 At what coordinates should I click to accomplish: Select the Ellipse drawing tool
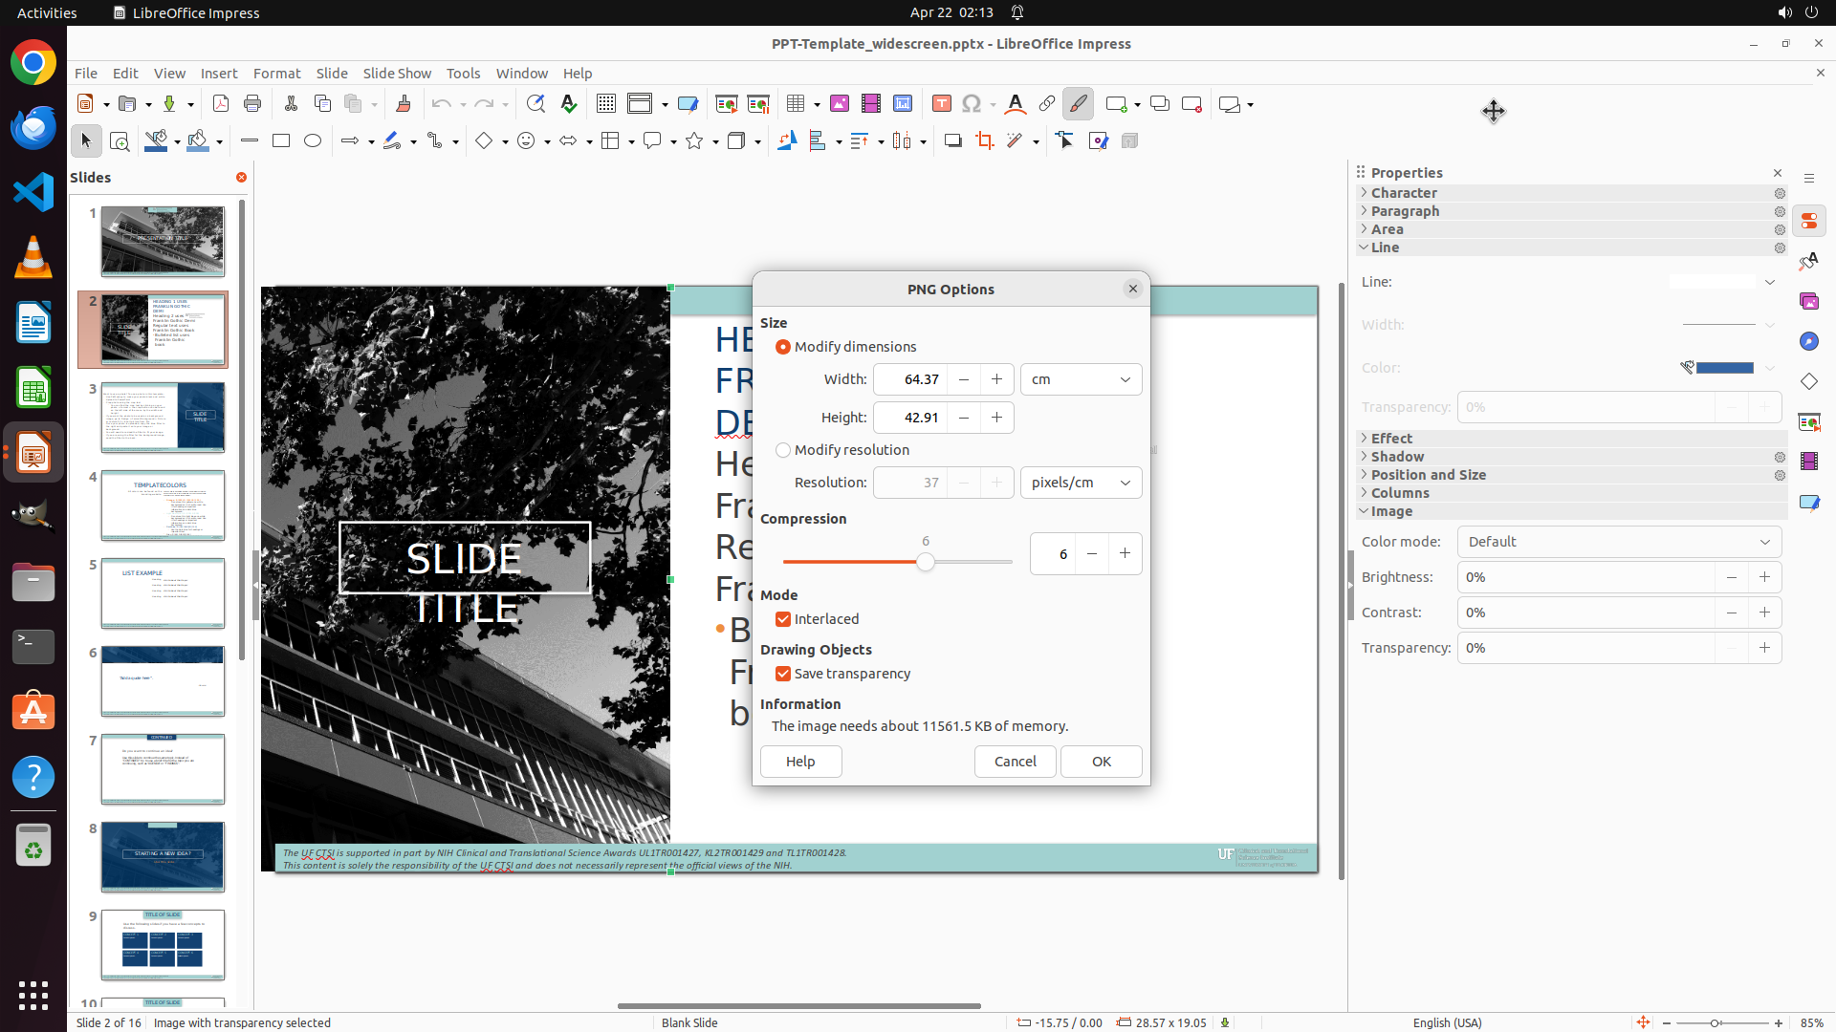[313, 141]
